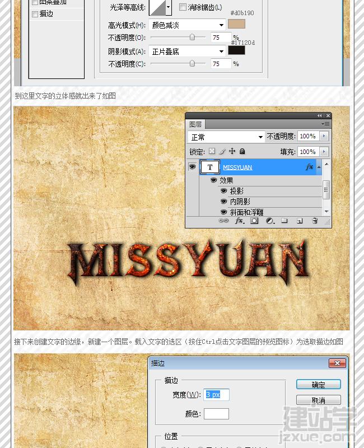This screenshot has height=448, width=364.
Task: Click 确定 in the 描边 dialog
Action: 318,385
